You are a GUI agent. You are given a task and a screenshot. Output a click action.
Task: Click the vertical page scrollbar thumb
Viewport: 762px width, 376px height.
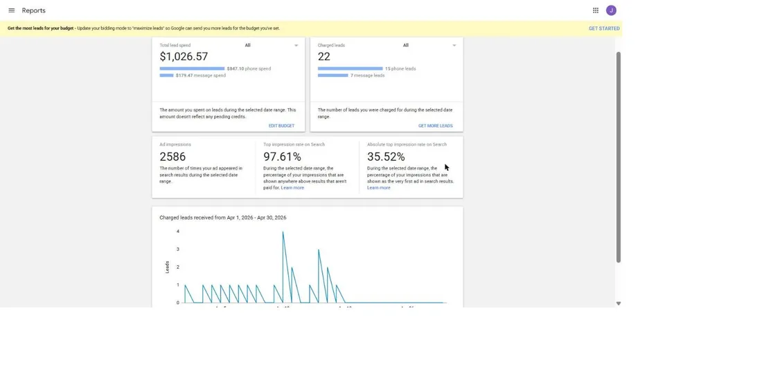pos(618,156)
